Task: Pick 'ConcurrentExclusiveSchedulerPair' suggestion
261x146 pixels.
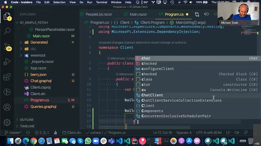Action: pyautogui.click(x=197, y=116)
